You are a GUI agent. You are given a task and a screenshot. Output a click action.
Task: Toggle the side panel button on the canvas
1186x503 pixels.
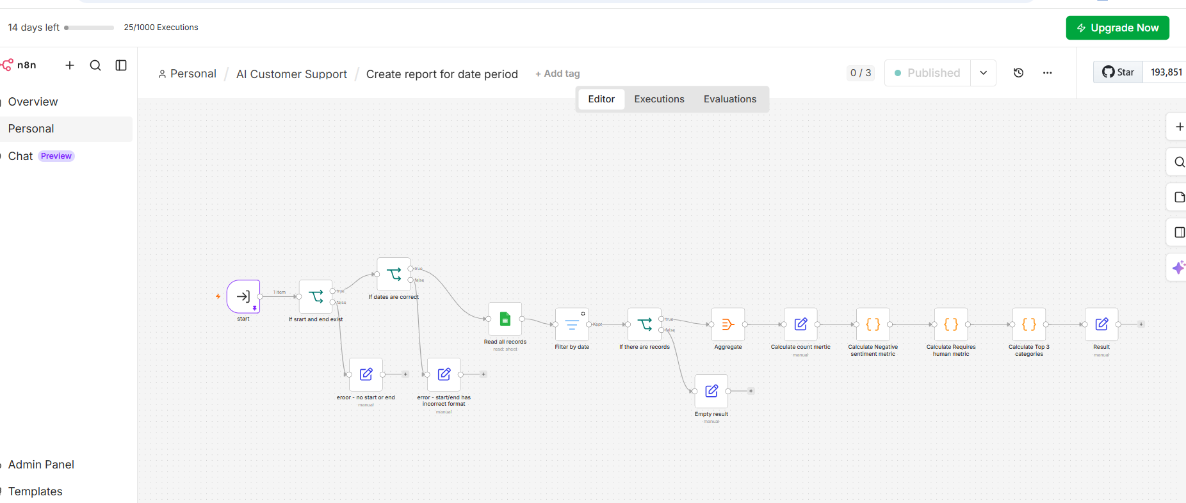[x=1178, y=232]
